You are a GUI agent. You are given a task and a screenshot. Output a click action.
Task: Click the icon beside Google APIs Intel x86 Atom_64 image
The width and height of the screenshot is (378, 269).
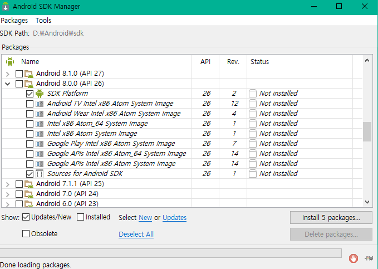click(x=40, y=154)
